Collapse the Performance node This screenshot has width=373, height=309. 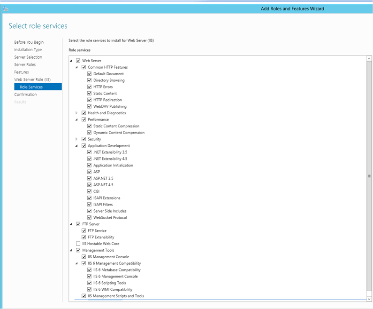click(76, 119)
